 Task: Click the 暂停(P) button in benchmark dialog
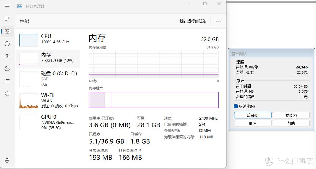point(291,115)
